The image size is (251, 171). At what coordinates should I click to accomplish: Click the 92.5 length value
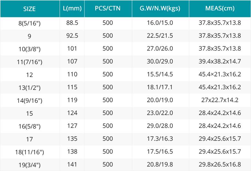[x=72, y=36]
